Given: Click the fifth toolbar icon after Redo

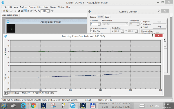Looking at the screenshot, I should click(x=31, y=11).
